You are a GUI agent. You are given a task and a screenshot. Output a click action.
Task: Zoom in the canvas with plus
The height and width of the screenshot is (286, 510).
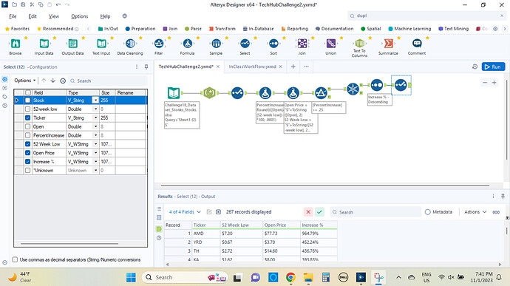click(494, 83)
